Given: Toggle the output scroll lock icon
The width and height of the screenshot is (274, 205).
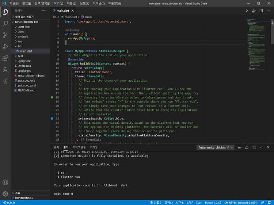Looking at the screenshot, I should click(247, 147).
